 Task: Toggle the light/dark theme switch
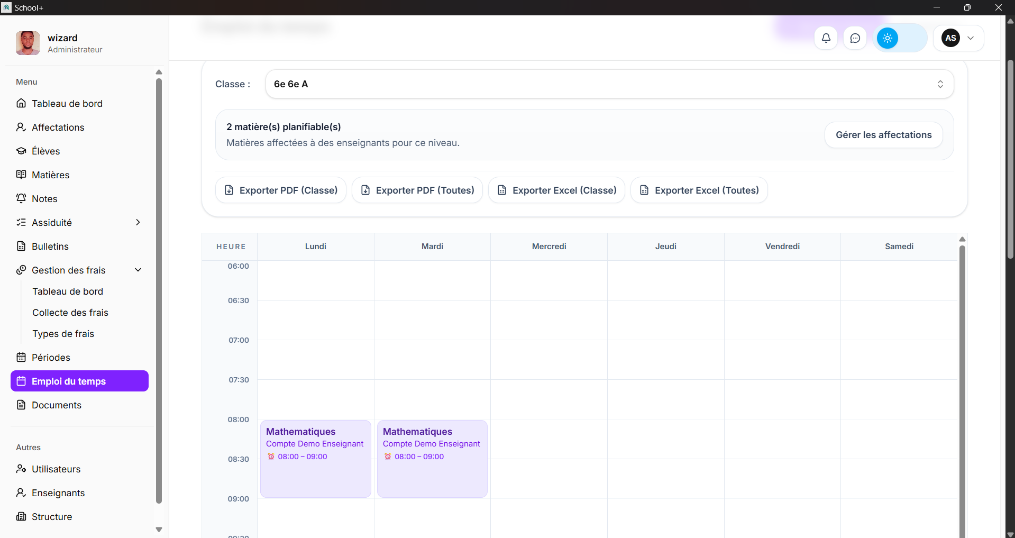[x=900, y=38]
